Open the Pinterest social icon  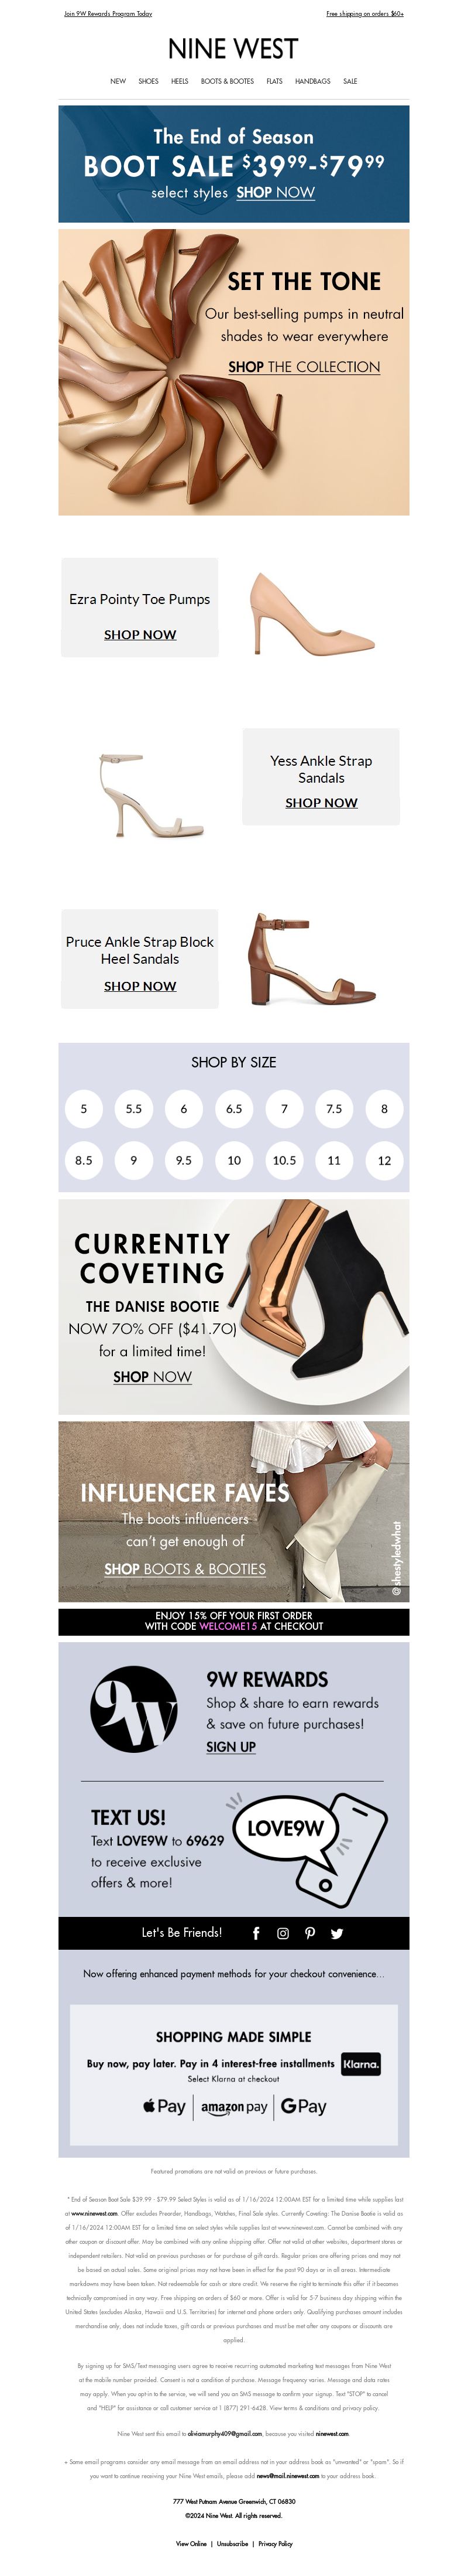point(309,1933)
